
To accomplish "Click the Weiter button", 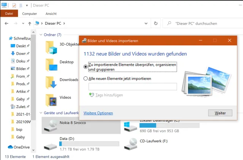I will click(x=220, y=113).
